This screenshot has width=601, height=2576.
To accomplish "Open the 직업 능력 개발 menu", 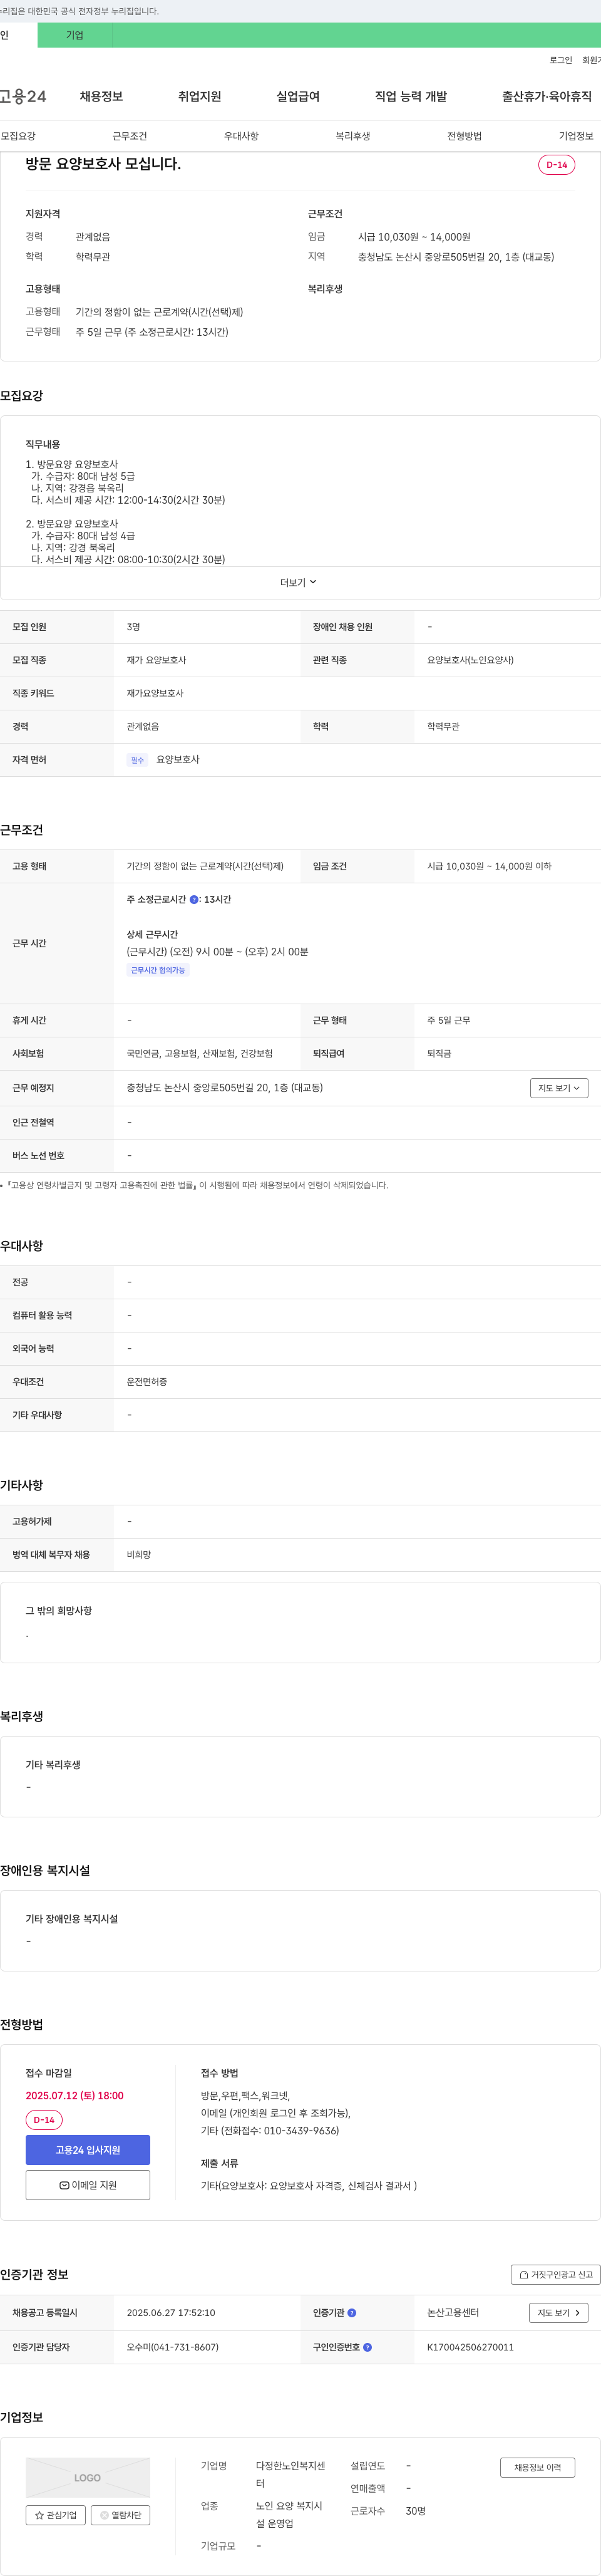I will tap(411, 96).
